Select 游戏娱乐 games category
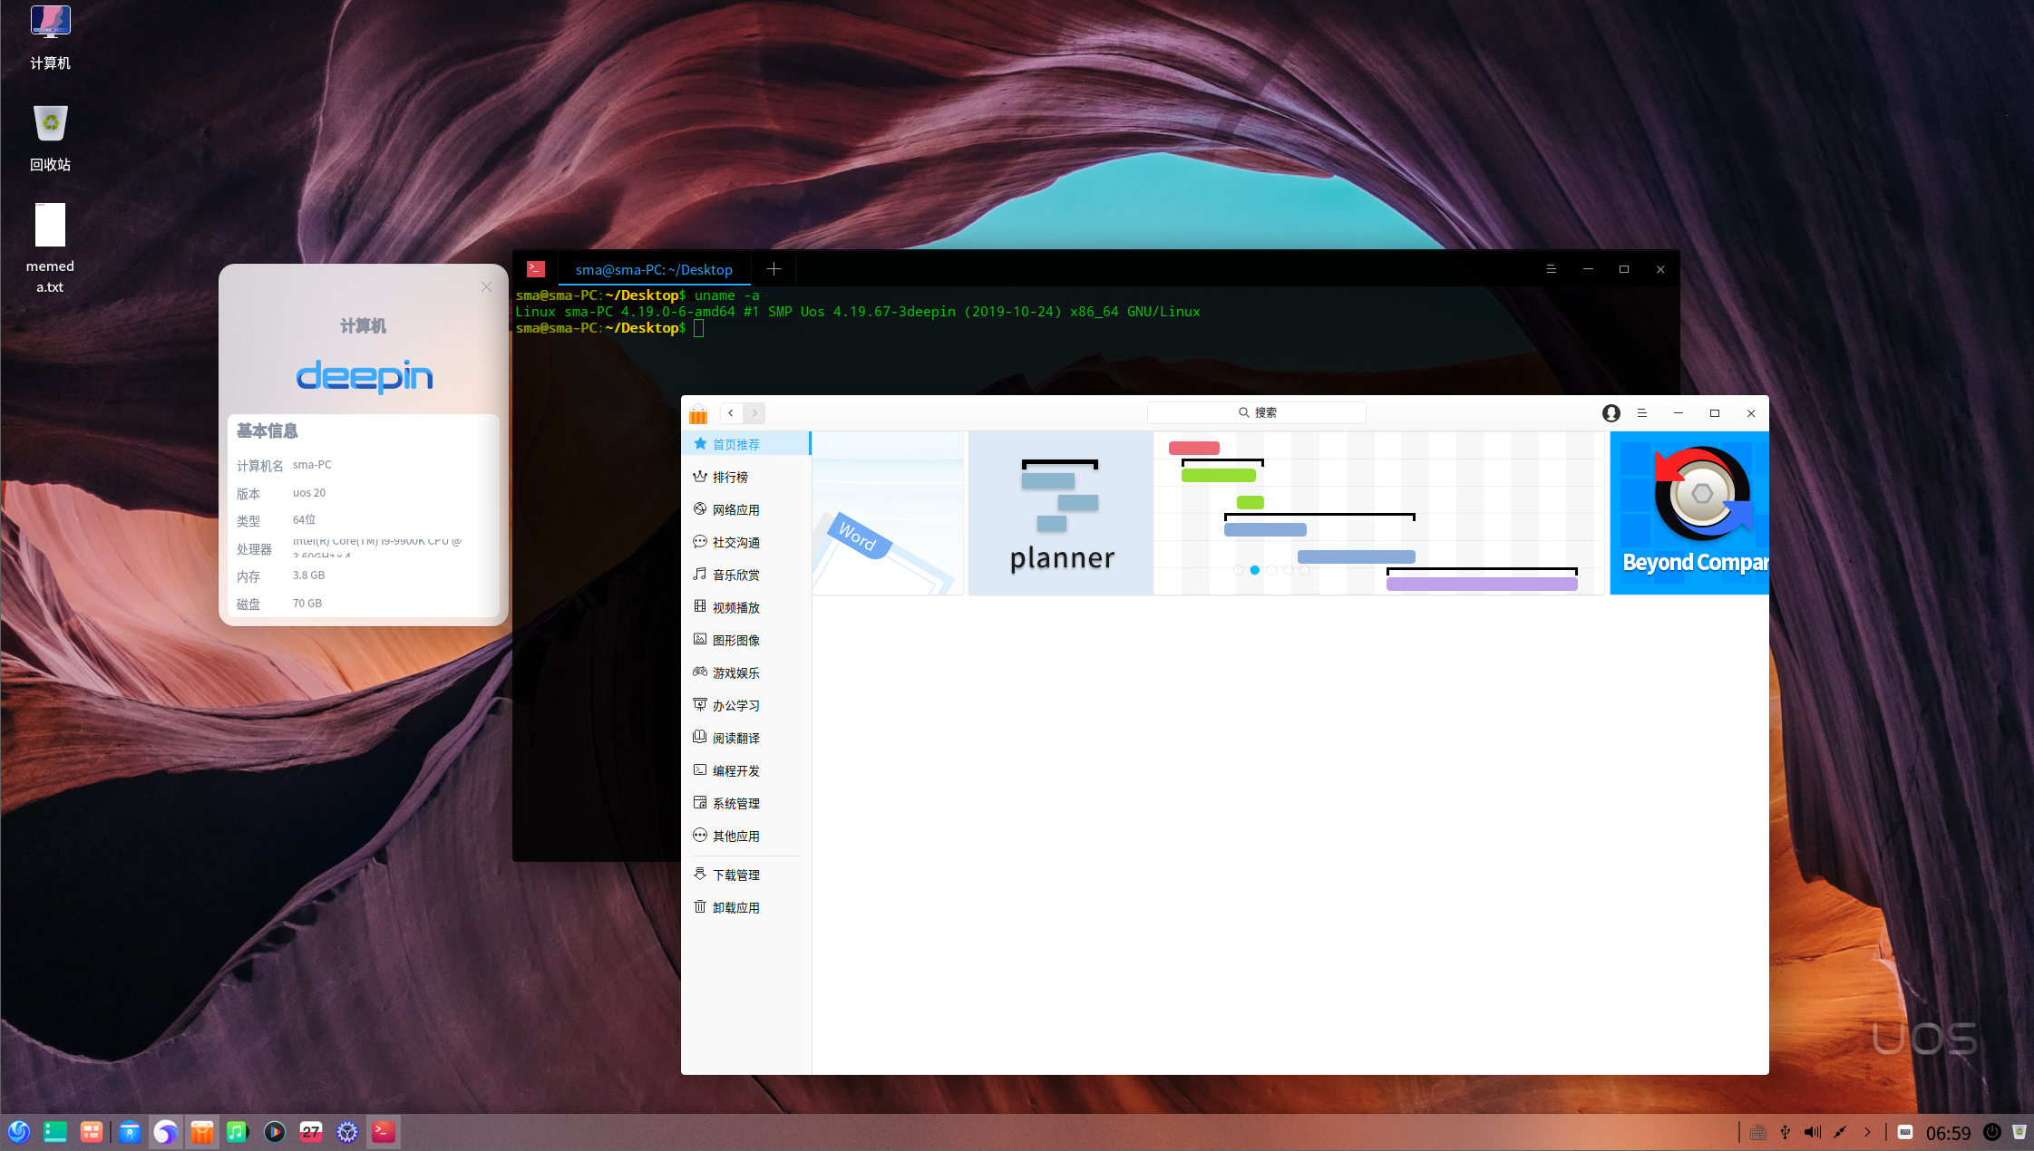Viewport: 2034px width, 1151px height. click(x=735, y=672)
